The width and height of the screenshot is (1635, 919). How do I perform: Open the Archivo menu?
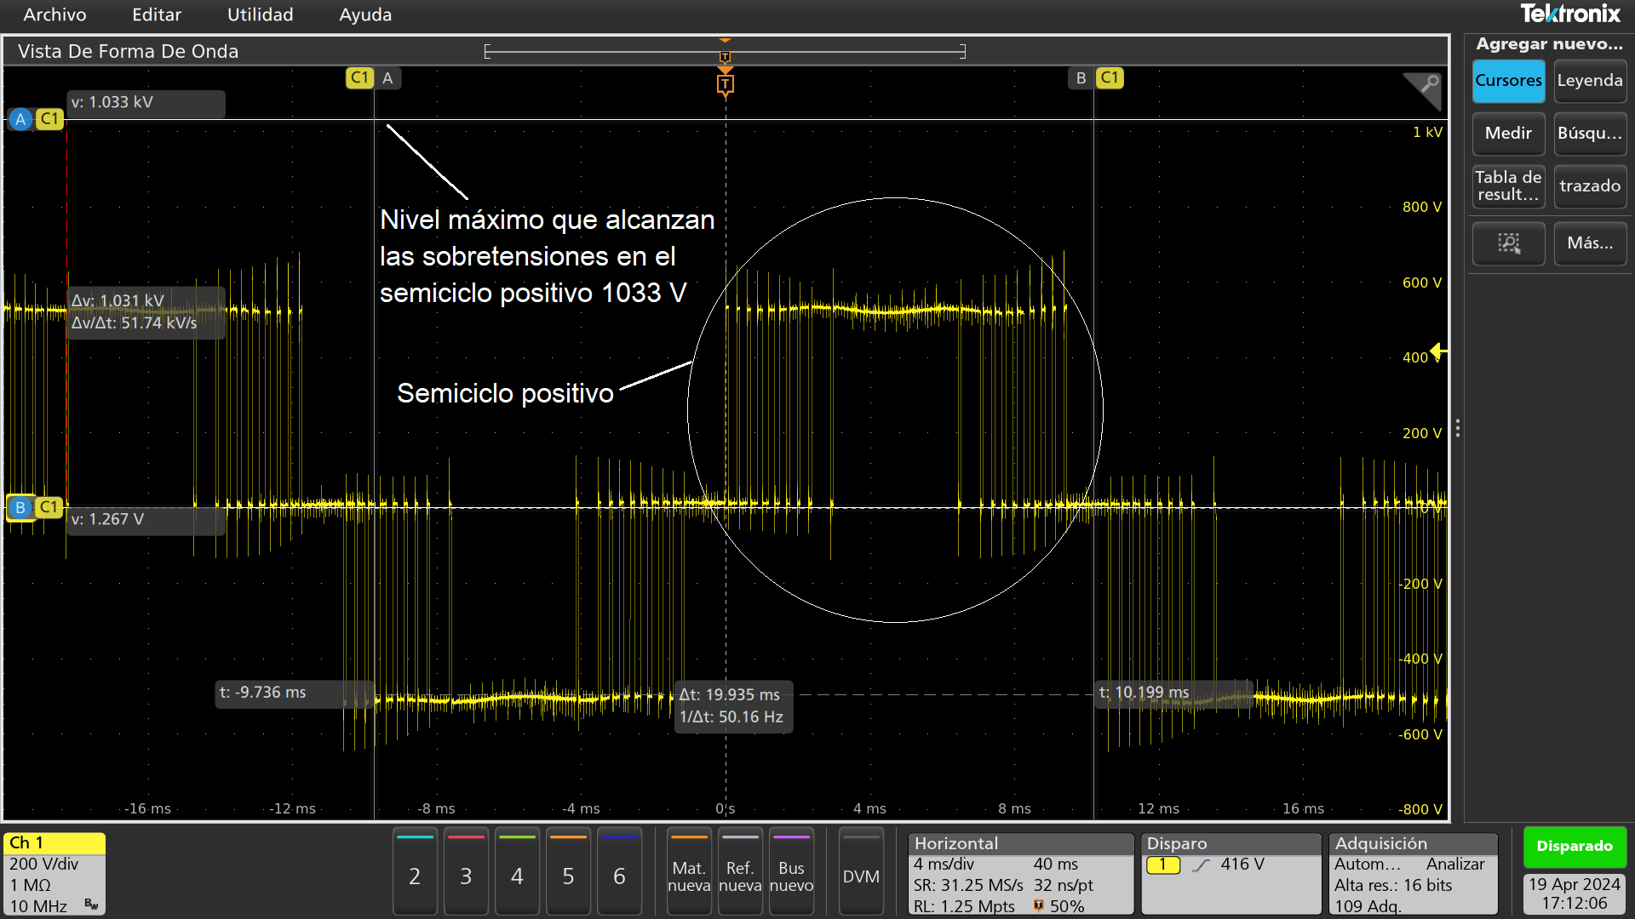pyautogui.click(x=54, y=14)
